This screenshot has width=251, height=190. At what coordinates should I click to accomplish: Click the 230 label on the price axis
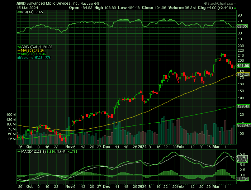click(x=241, y=46)
